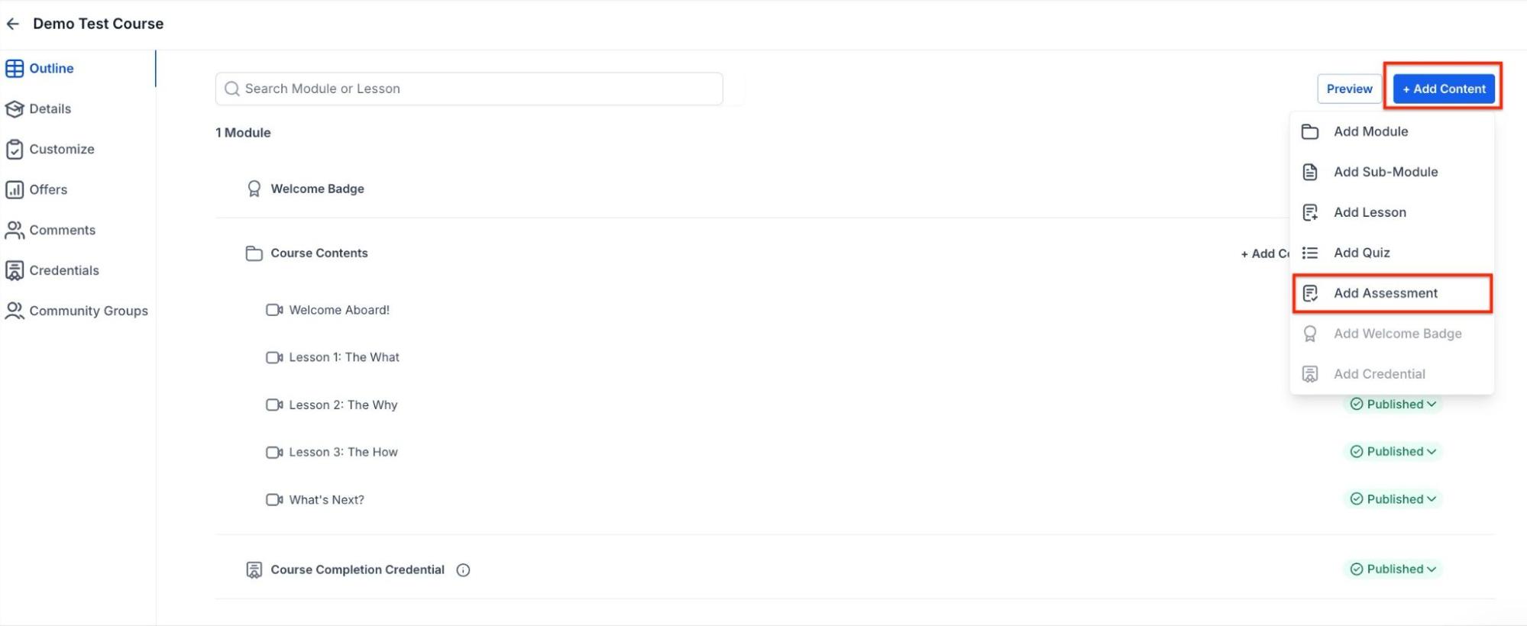
Task: Click the video icon beside Welcome Aboard!
Action: coord(273,310)
